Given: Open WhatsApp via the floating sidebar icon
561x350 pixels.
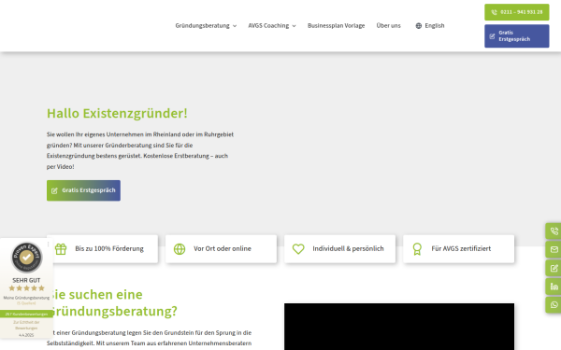Looking at the screenshot, I should pos(554,304).
